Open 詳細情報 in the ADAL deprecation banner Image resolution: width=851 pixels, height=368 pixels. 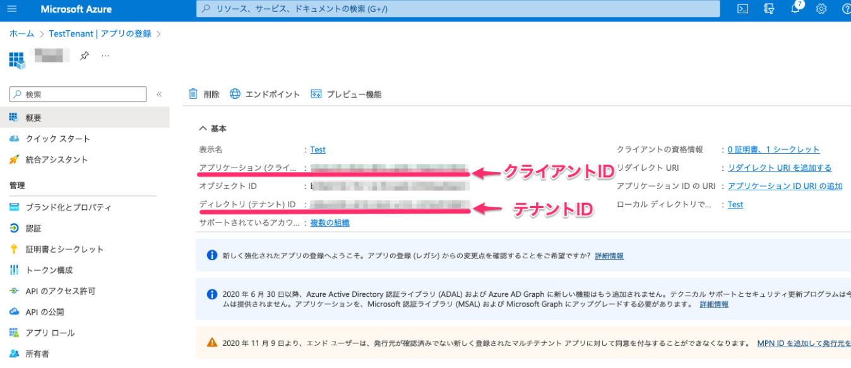point(714,304)
